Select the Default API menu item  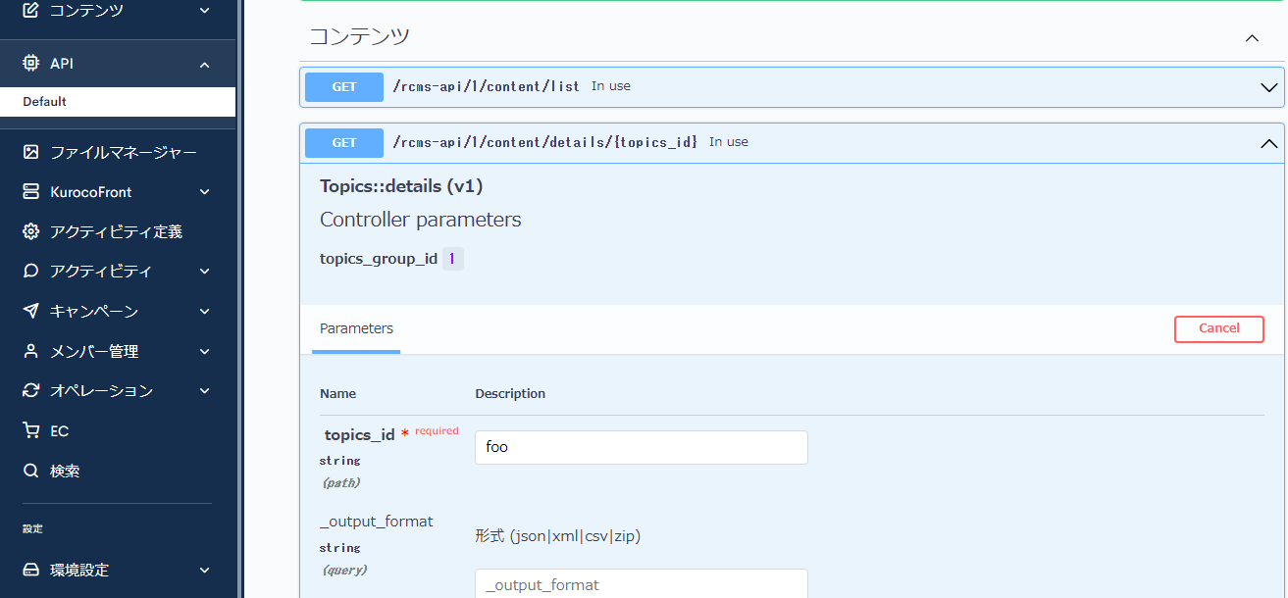coord(45,102)
